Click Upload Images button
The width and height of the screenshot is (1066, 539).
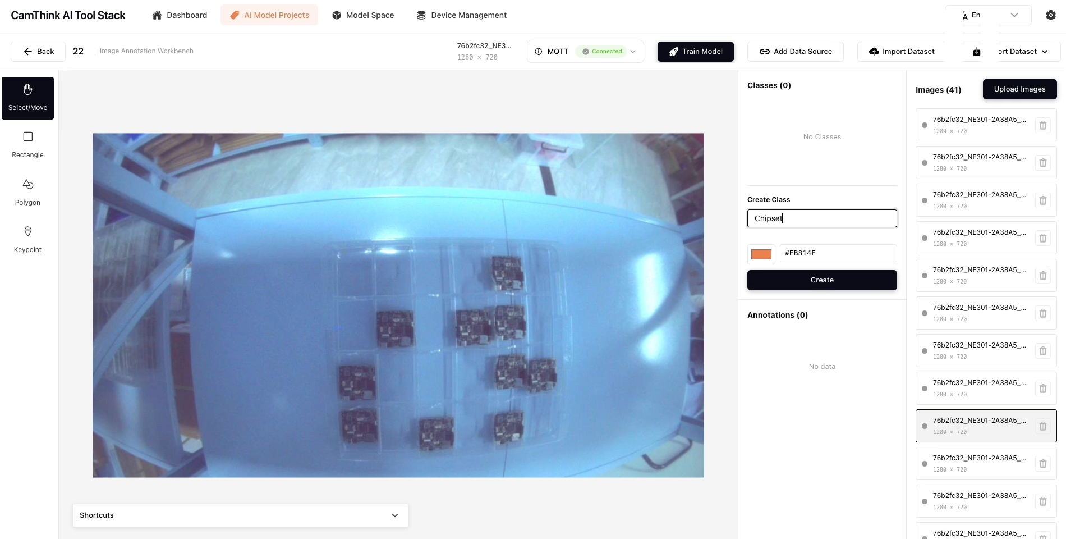(1019, 89)
